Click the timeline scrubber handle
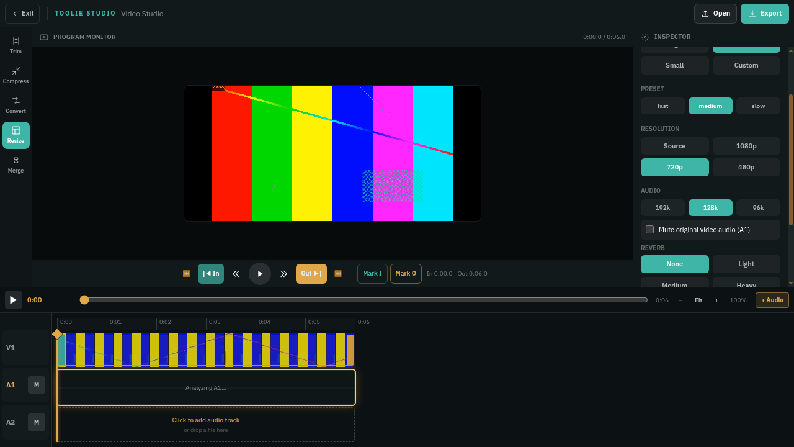This screenshot has width=794, height=447. click(84, 300)
